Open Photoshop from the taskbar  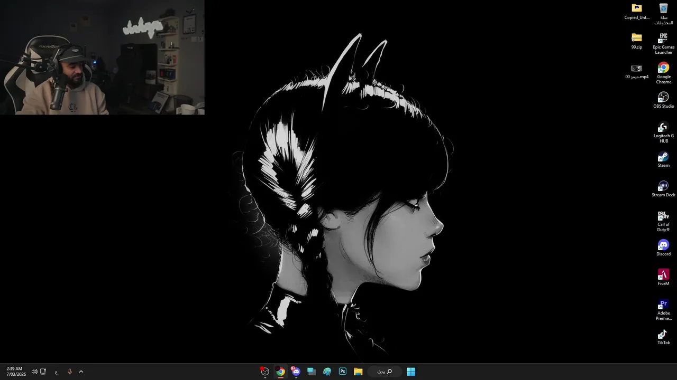click(343, 372)
